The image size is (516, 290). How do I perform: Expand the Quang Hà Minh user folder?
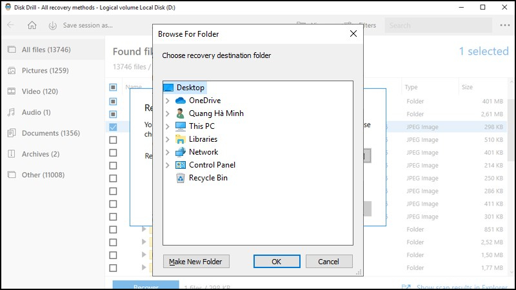(x=168, y=113)
